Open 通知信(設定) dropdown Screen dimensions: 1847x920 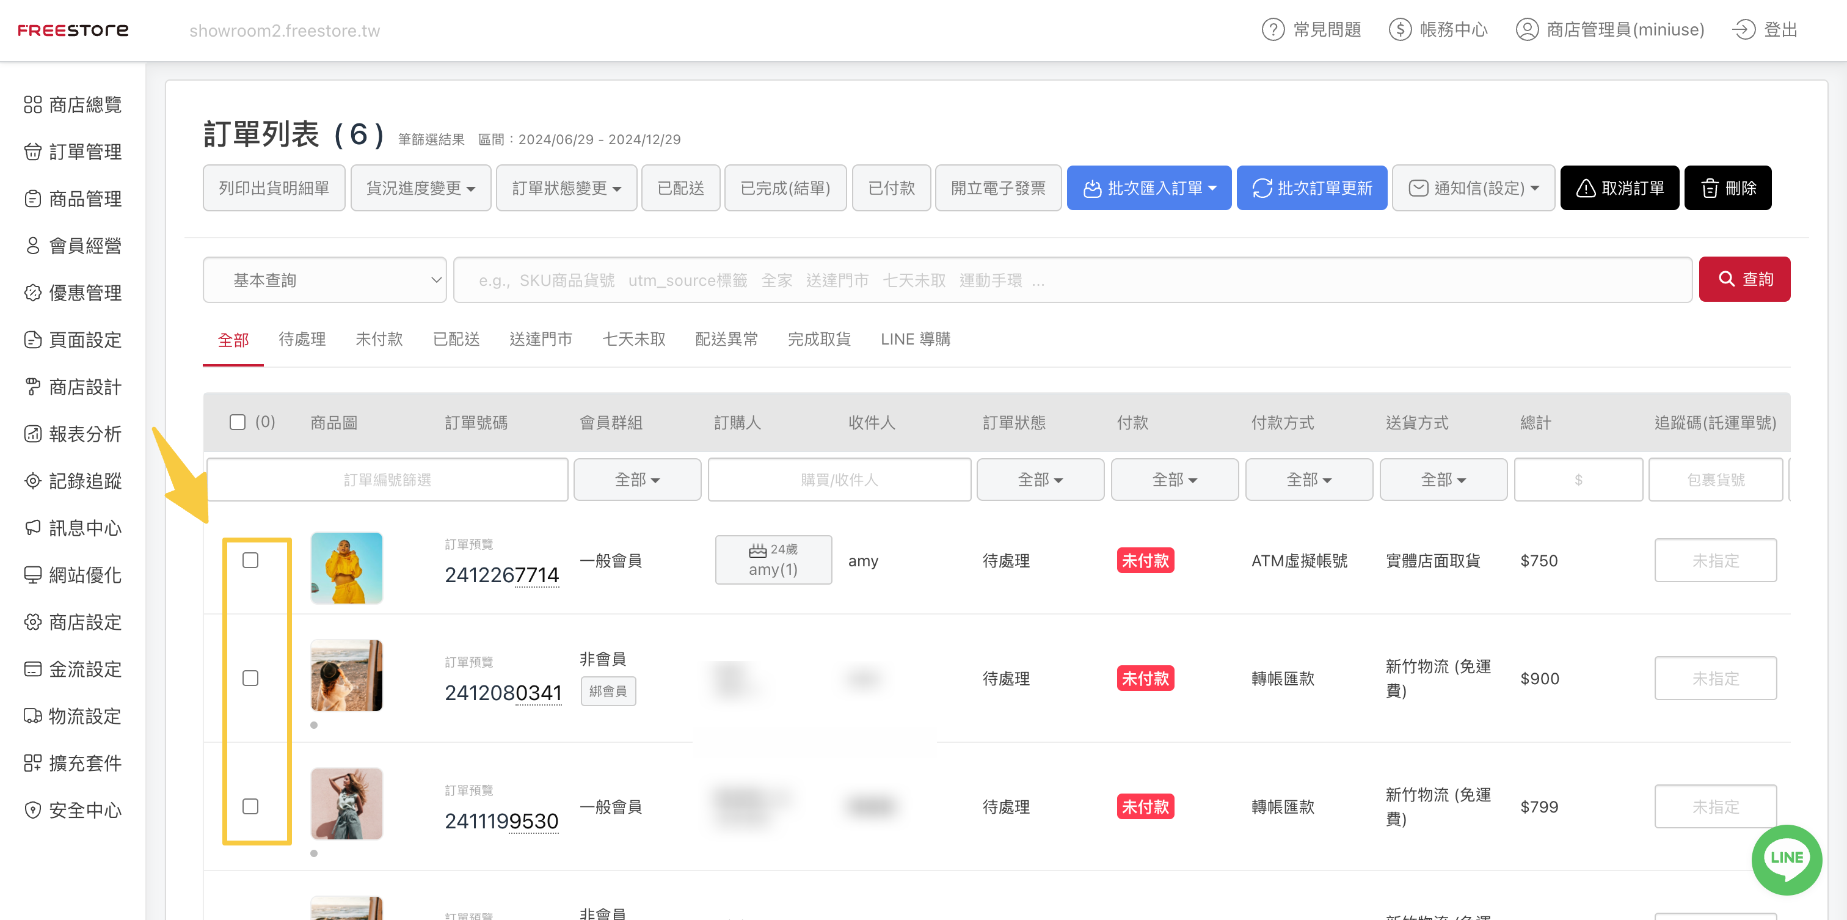click(1473, 188)
